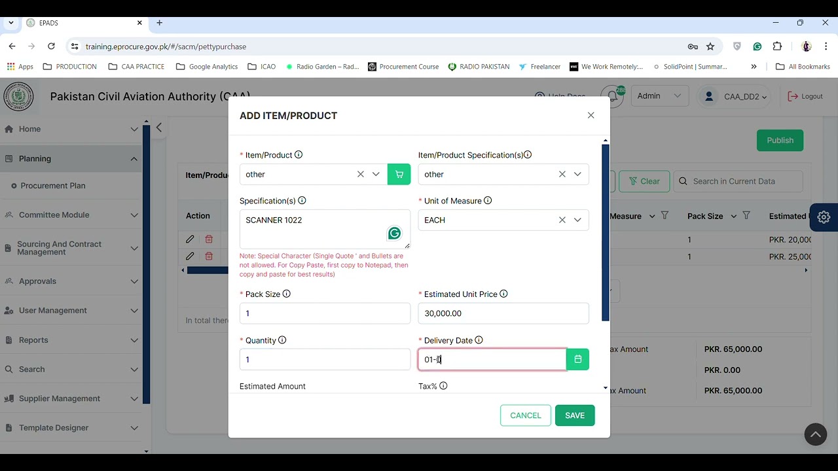The width and height of the screenshot is (838, 471).
Task: Open the Item/Product dropdown
Action: click(x=376, y=174)
